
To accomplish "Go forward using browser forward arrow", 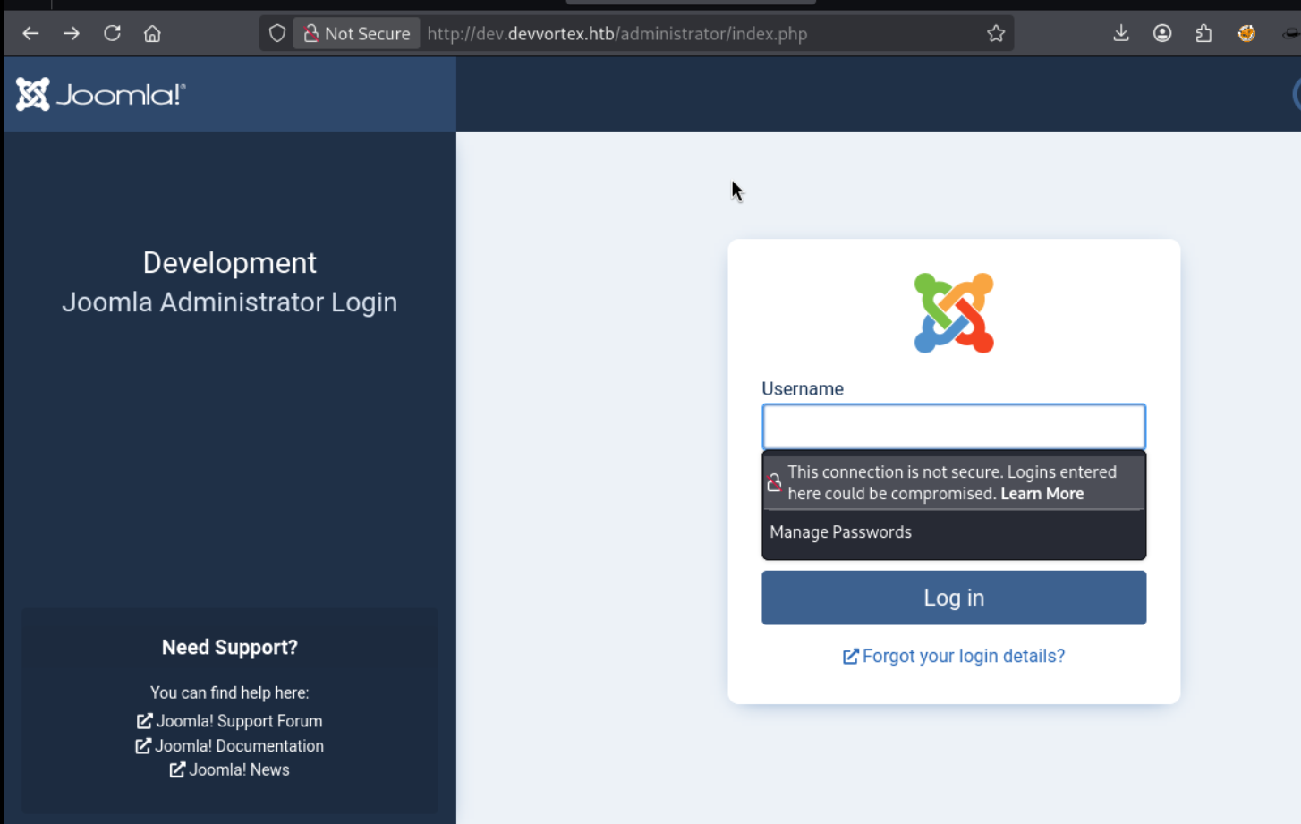I will click(72, 34).
